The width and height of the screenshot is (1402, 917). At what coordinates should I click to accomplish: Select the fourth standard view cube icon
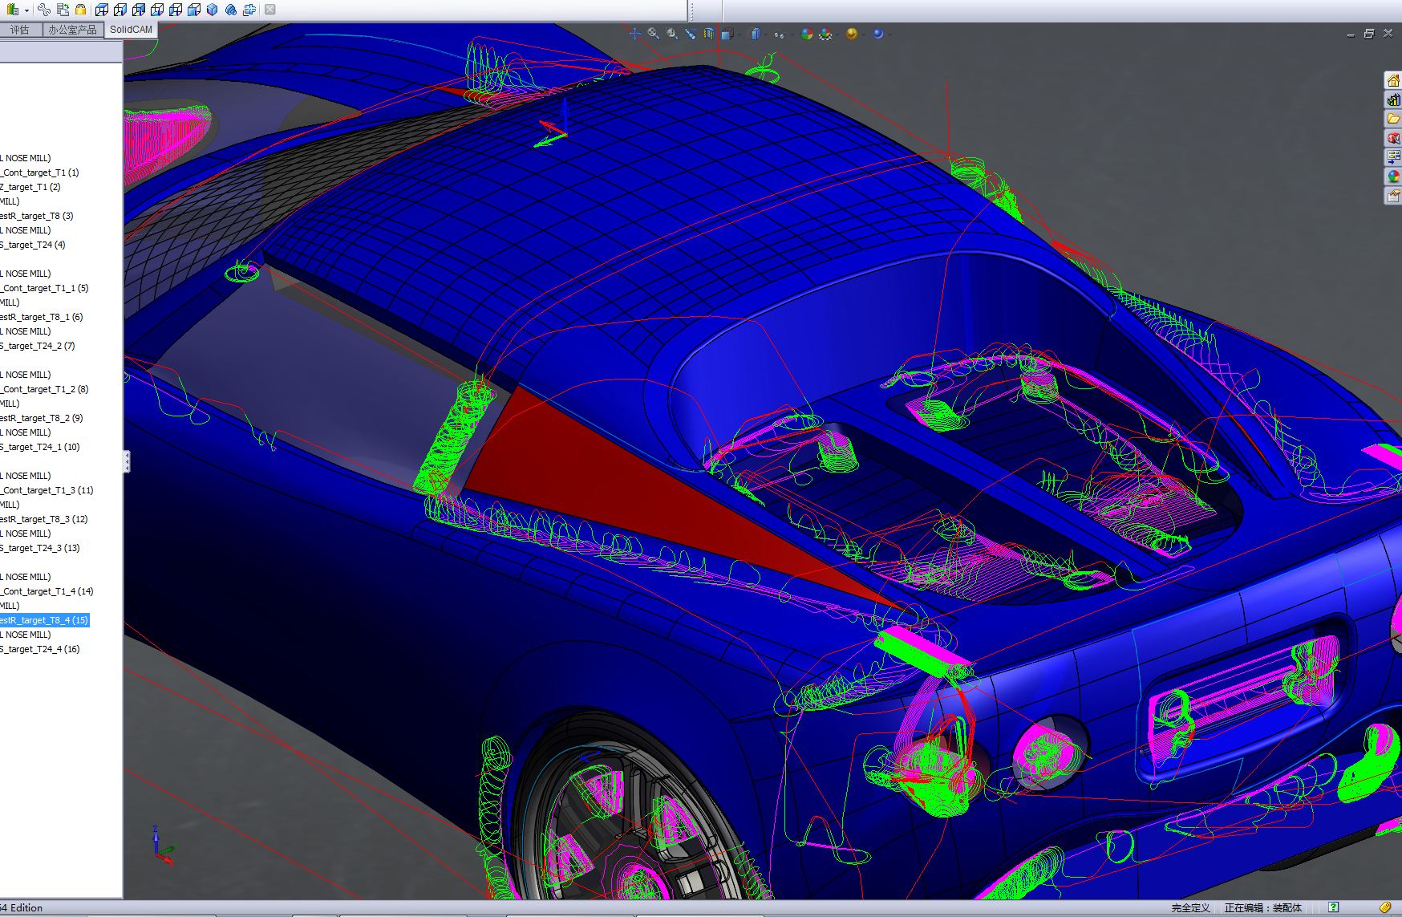pos(157,10)
